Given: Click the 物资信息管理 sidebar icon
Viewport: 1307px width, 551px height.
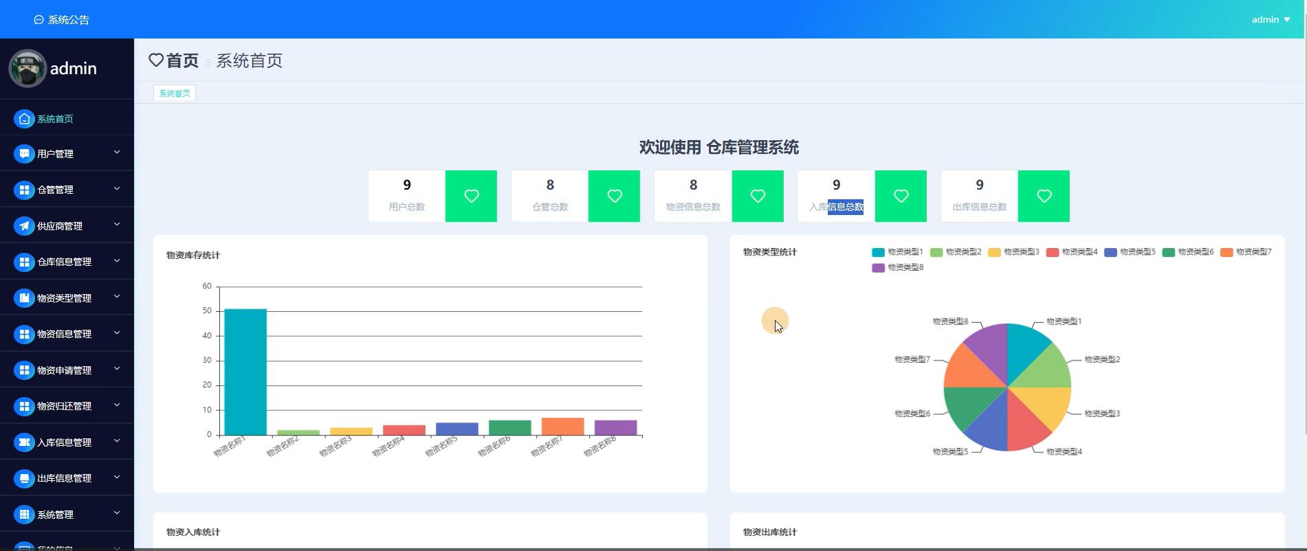Looking at the screenshot, I should click(24, 334).
